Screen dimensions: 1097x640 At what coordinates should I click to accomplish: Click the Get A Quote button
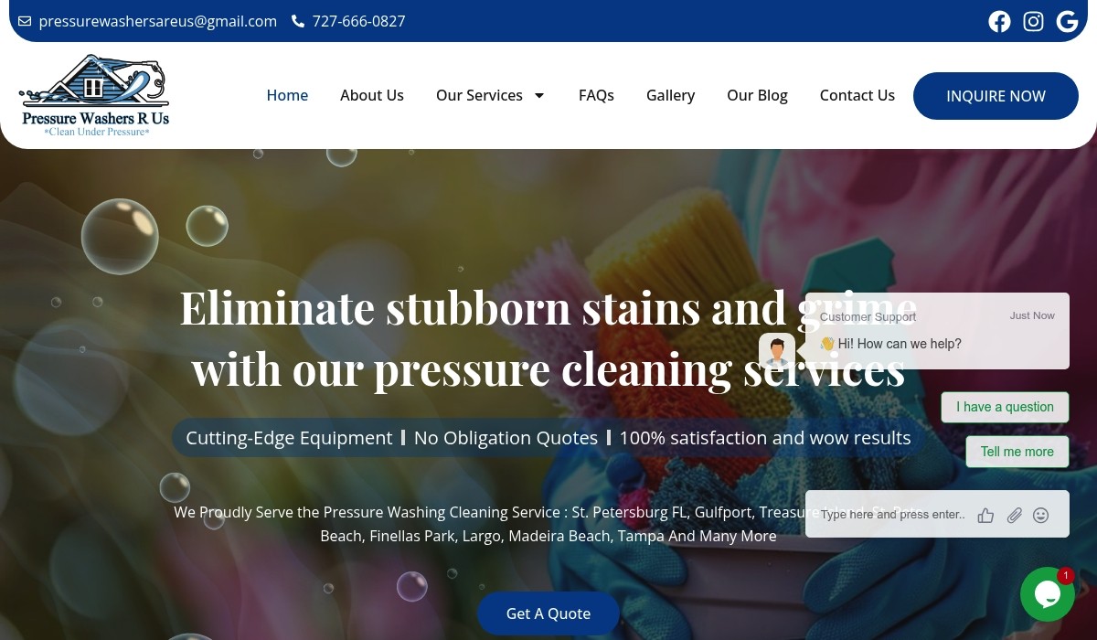tap(548, 613)
